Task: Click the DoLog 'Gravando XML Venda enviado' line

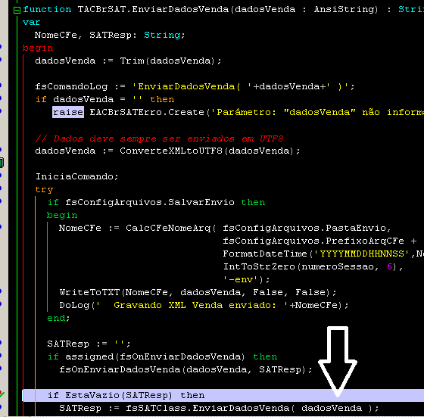Action: click(x=204, y=306)
